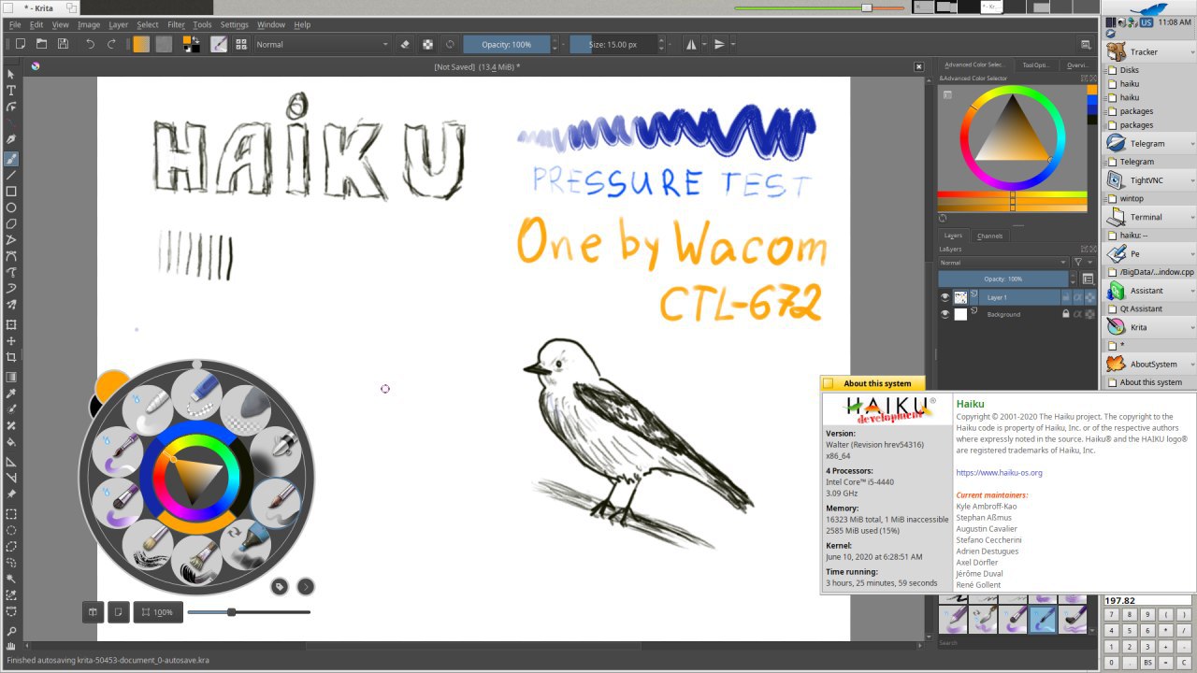Open the haiku-os.org link in About window
This screenshot has width=1197, height=673.
pos(999,473)
